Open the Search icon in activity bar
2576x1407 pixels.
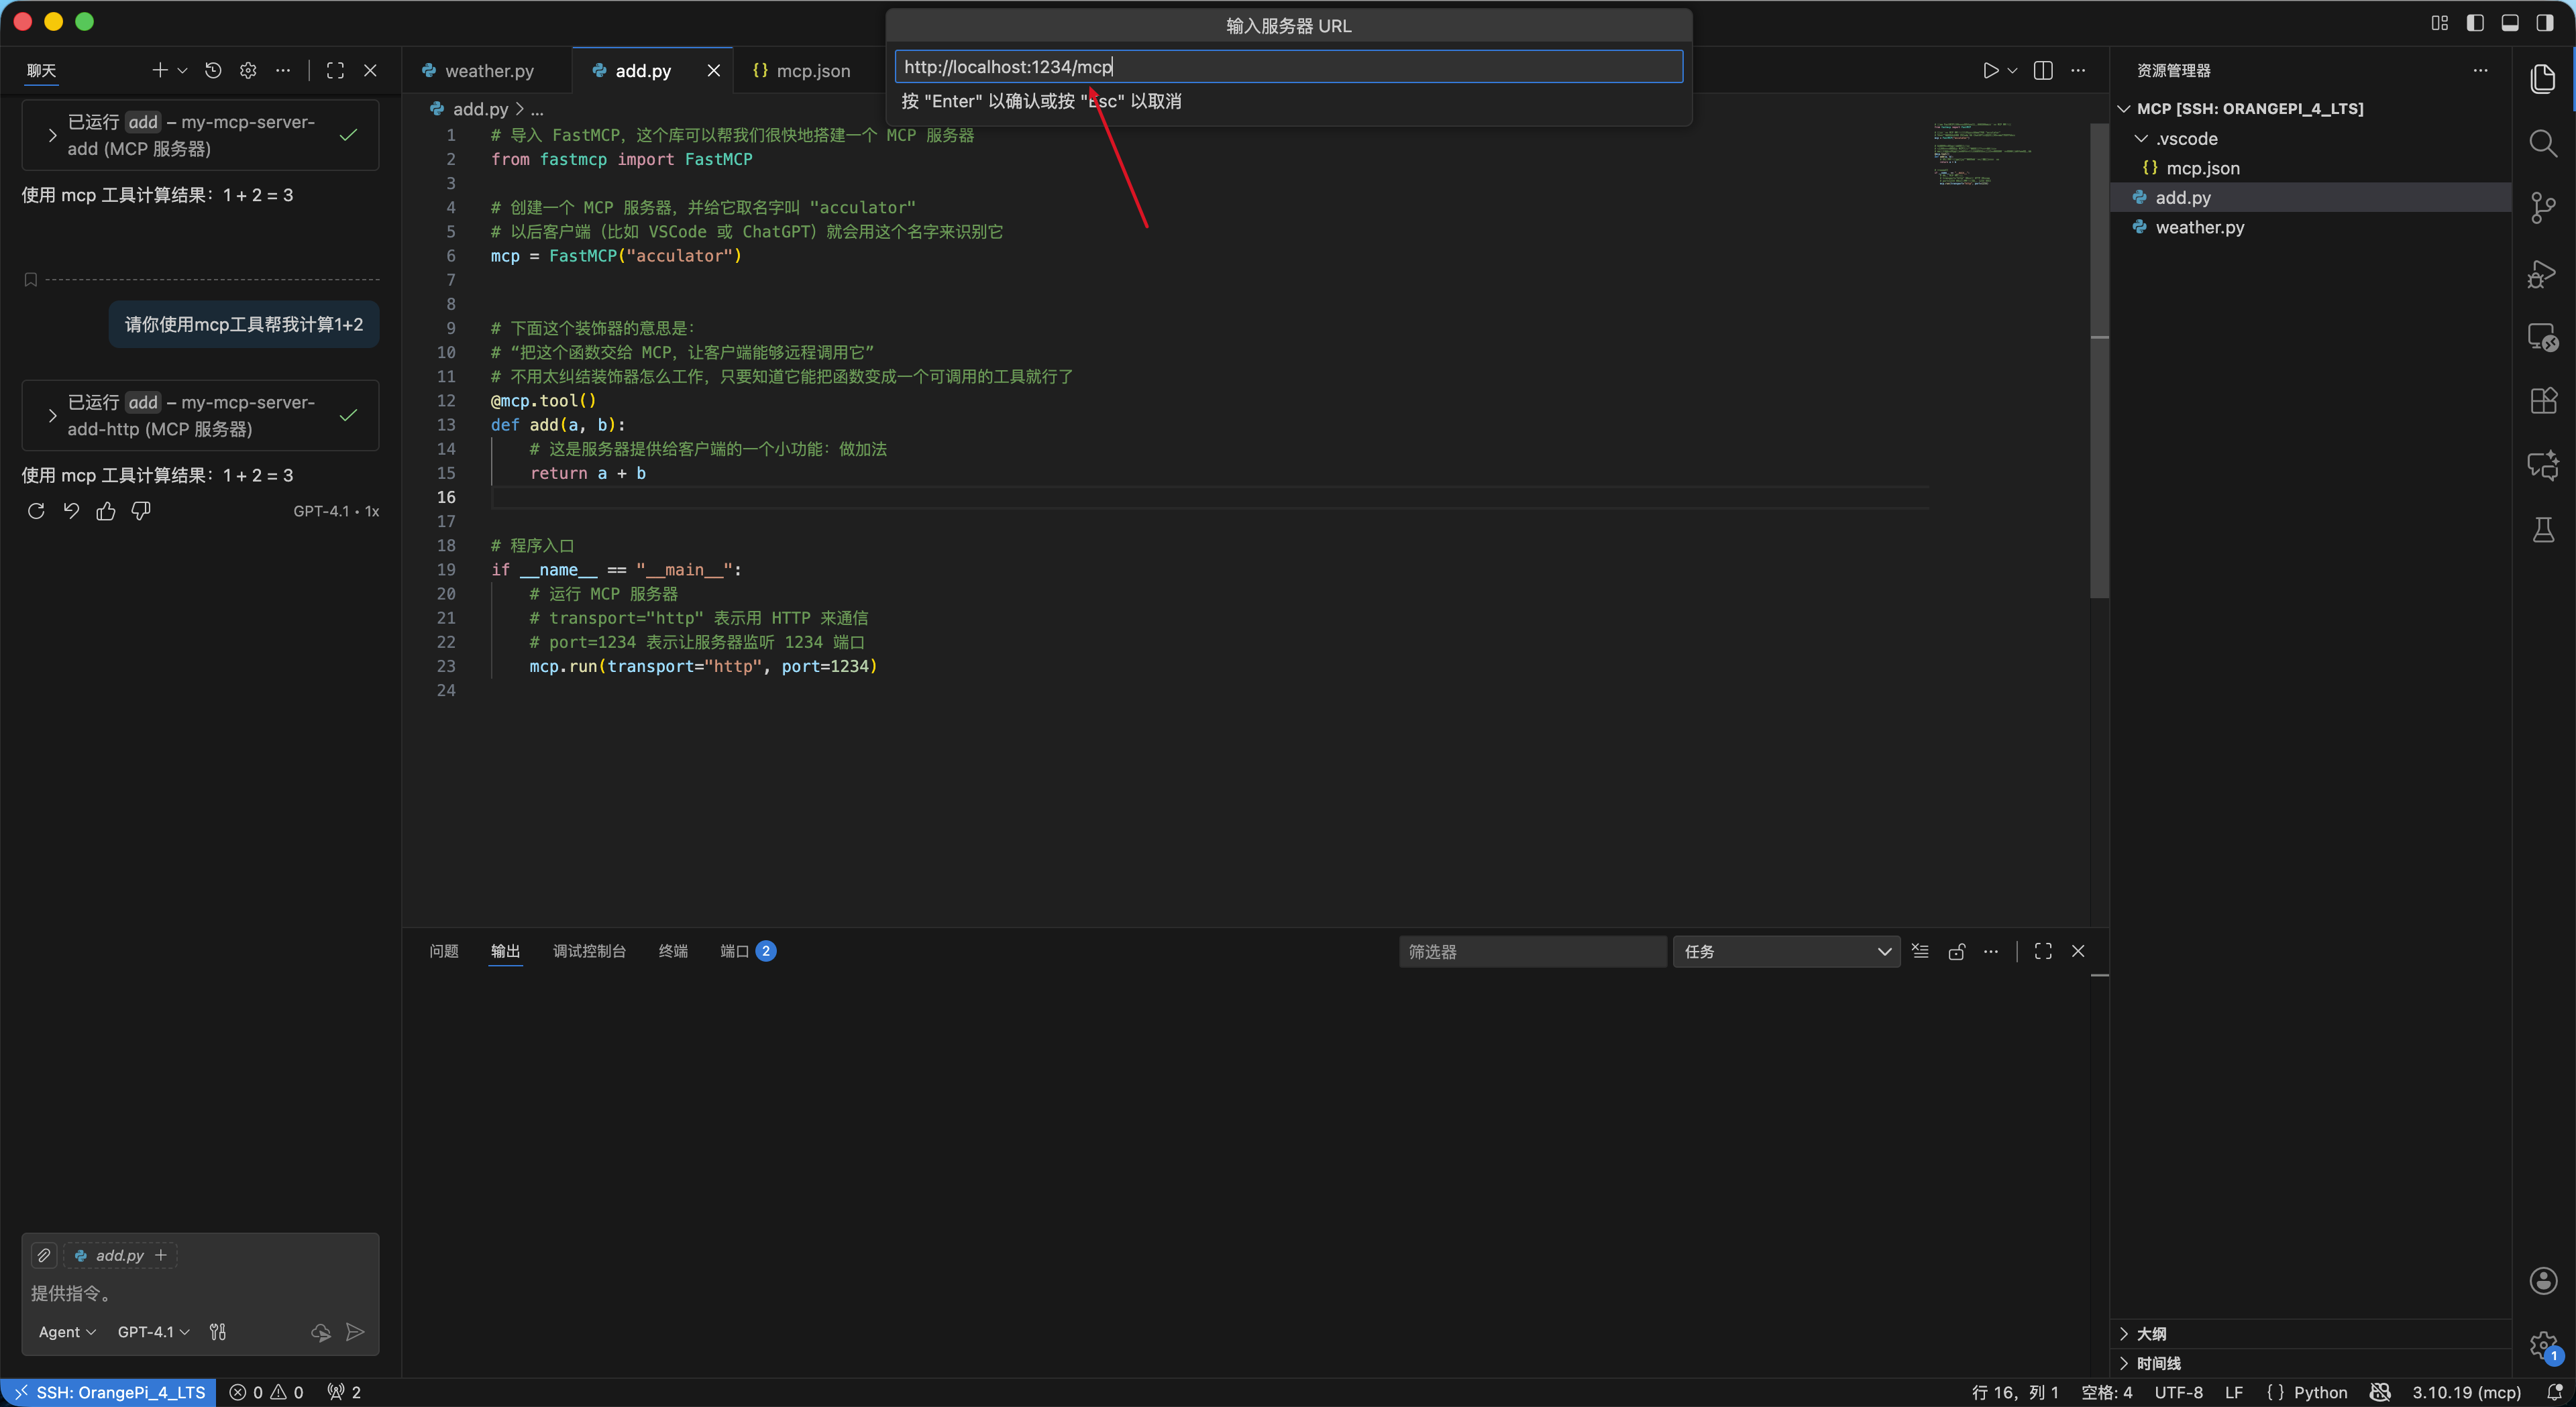click(2542, 143)
